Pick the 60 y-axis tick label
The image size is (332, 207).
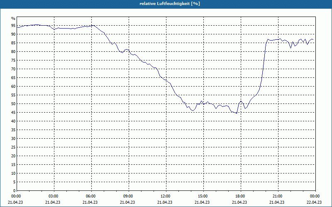tap(13, 87)
